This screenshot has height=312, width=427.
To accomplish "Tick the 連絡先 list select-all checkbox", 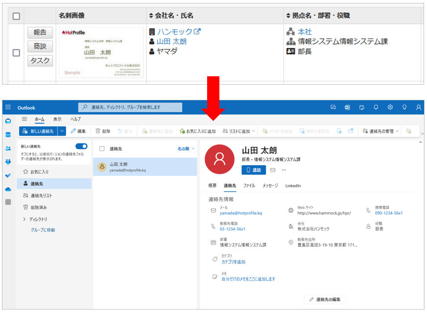I will coord(102,149).
